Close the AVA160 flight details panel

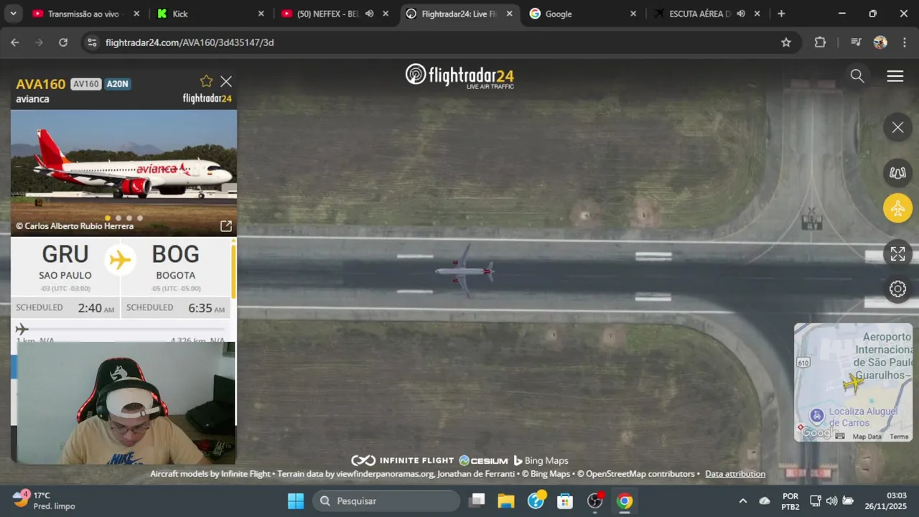[226, 82]
